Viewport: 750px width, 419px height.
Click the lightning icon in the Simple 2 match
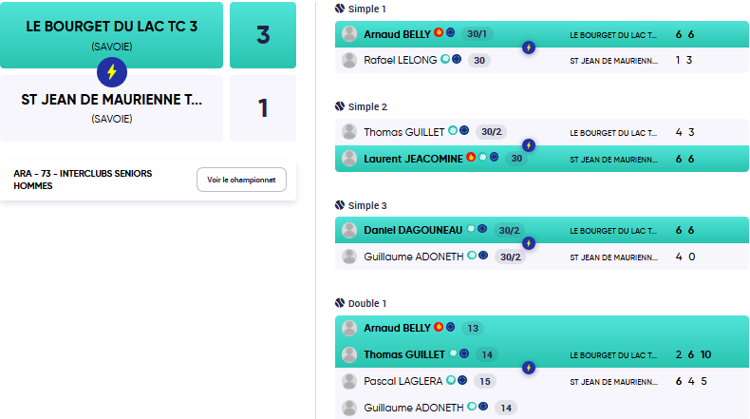tap(529, 145)
